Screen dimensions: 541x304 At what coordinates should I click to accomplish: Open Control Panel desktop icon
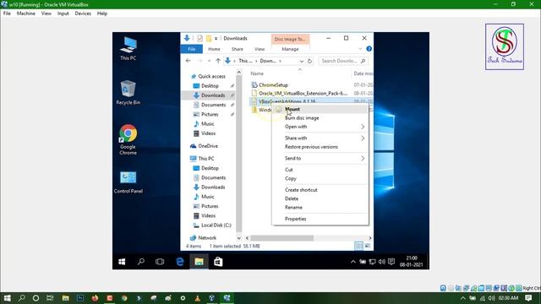(x=128, y=182)
